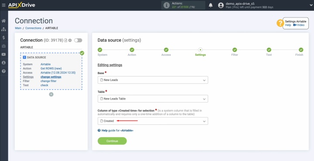
Task: Add a new block with plus icon
Action: point(51,94)
